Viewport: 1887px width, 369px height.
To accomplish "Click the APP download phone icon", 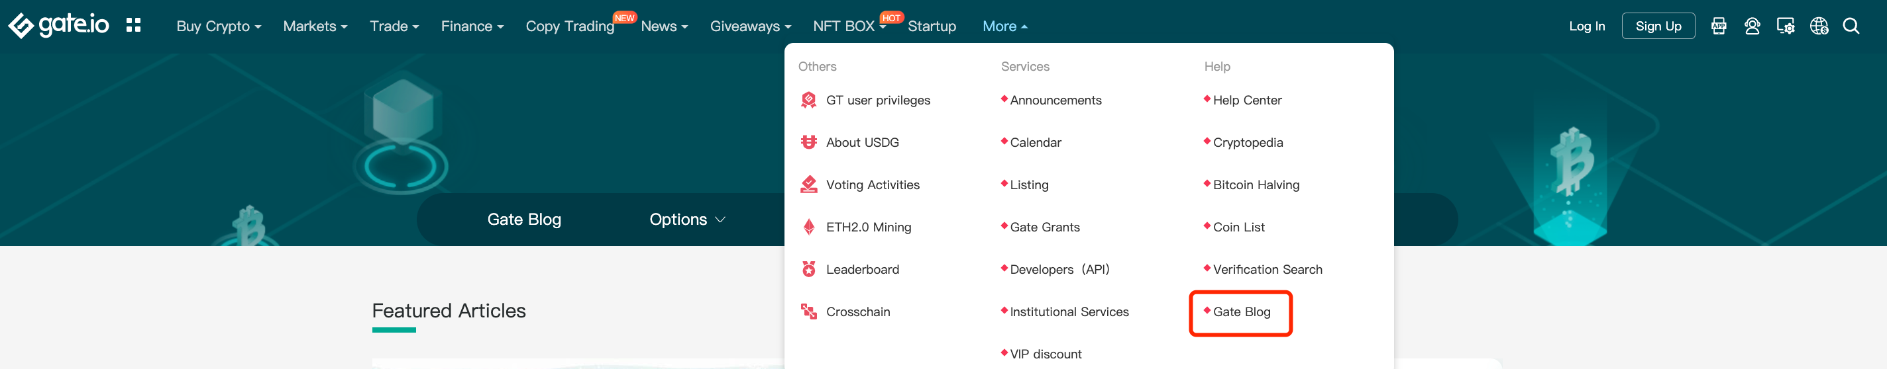I will tap(1719, 26).
